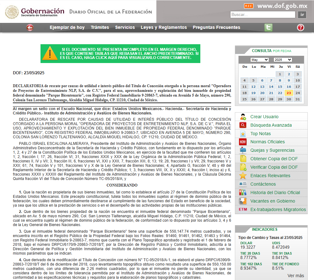Click the DOF: 23/05/2025 date text
Viewport: 314px width, 280px height.
[x=29, y=73]
